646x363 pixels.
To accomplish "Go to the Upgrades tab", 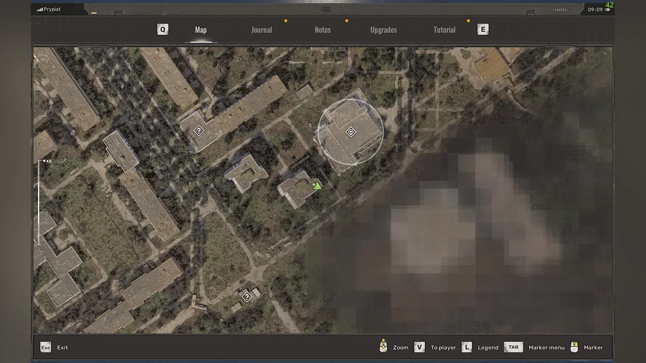I will pos(383,30).
